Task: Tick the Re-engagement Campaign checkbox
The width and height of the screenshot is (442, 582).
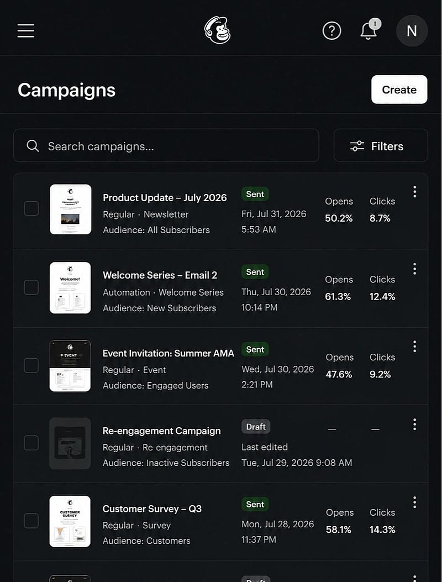Action: pyautogui.click(x=31, y=443)
